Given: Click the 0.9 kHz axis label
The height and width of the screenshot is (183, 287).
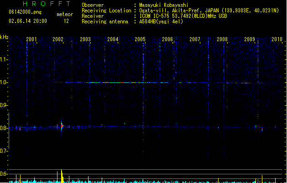Looking at the screenshot, I should 4,105.
